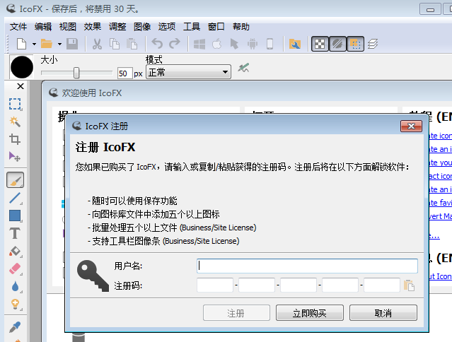The image size is (452, 342).
Task: Select the magic wand tool
Action: pyautogui.click(x=15, y=122)
